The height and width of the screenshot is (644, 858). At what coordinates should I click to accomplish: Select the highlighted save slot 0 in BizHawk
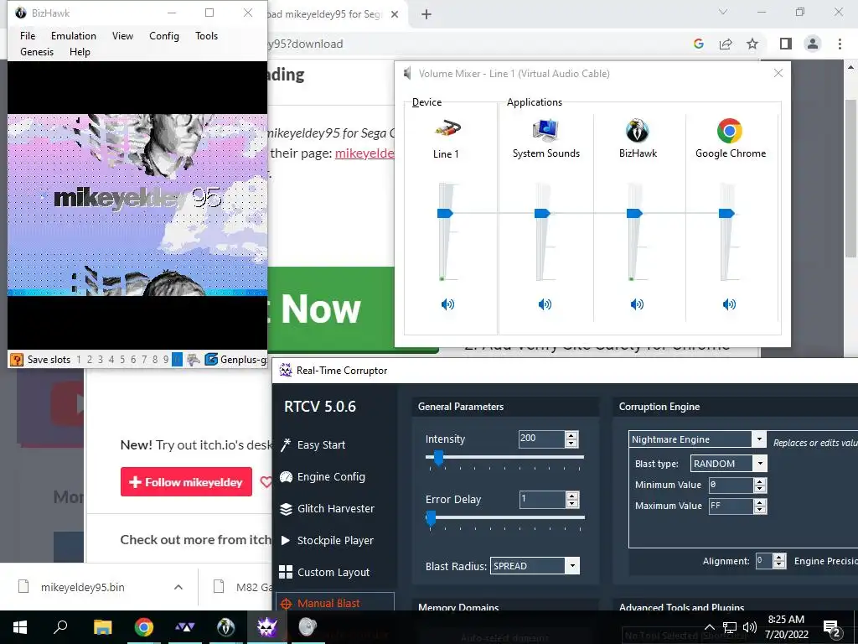tap(177, 360)
